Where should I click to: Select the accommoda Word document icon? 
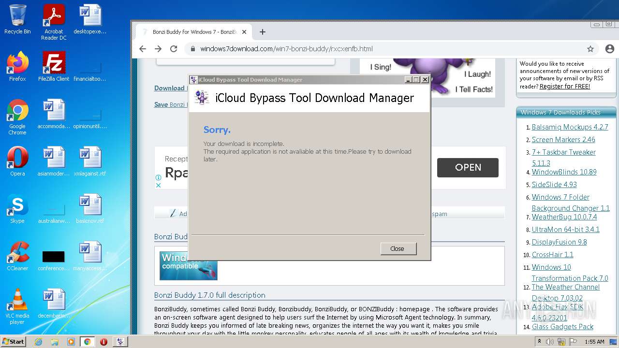pos(54,114)
